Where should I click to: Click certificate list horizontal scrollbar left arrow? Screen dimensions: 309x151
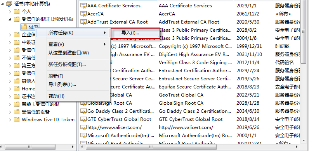pos(82,147)
